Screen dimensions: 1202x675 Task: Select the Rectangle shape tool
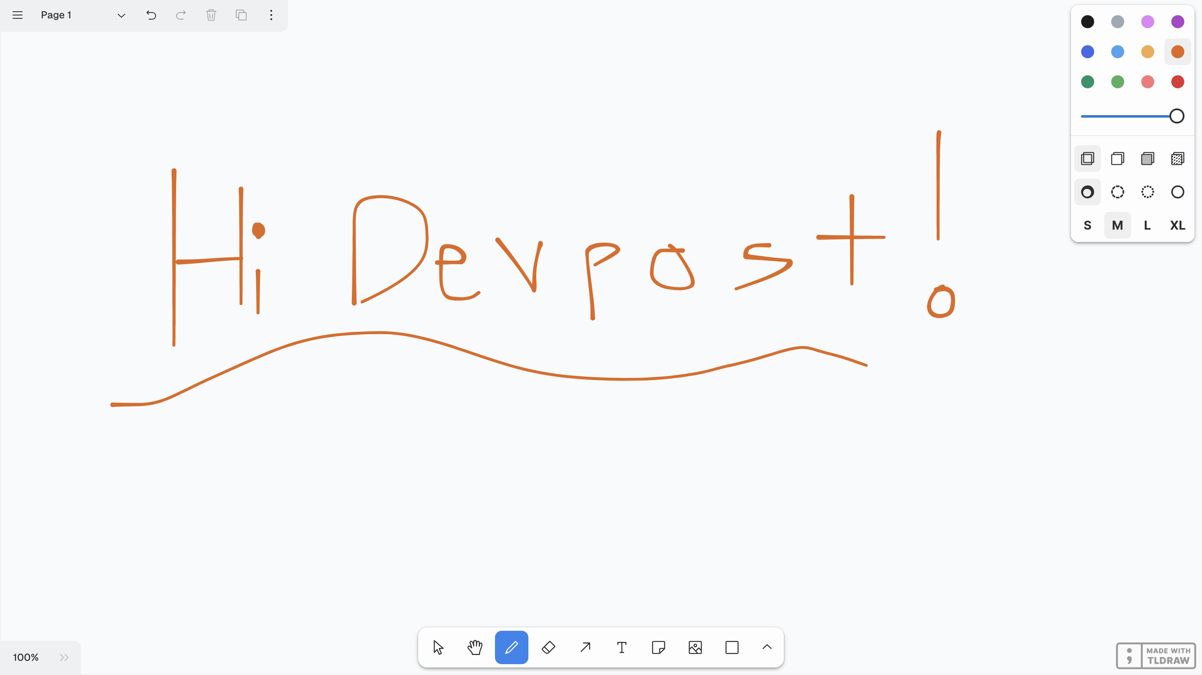point(732,647)
